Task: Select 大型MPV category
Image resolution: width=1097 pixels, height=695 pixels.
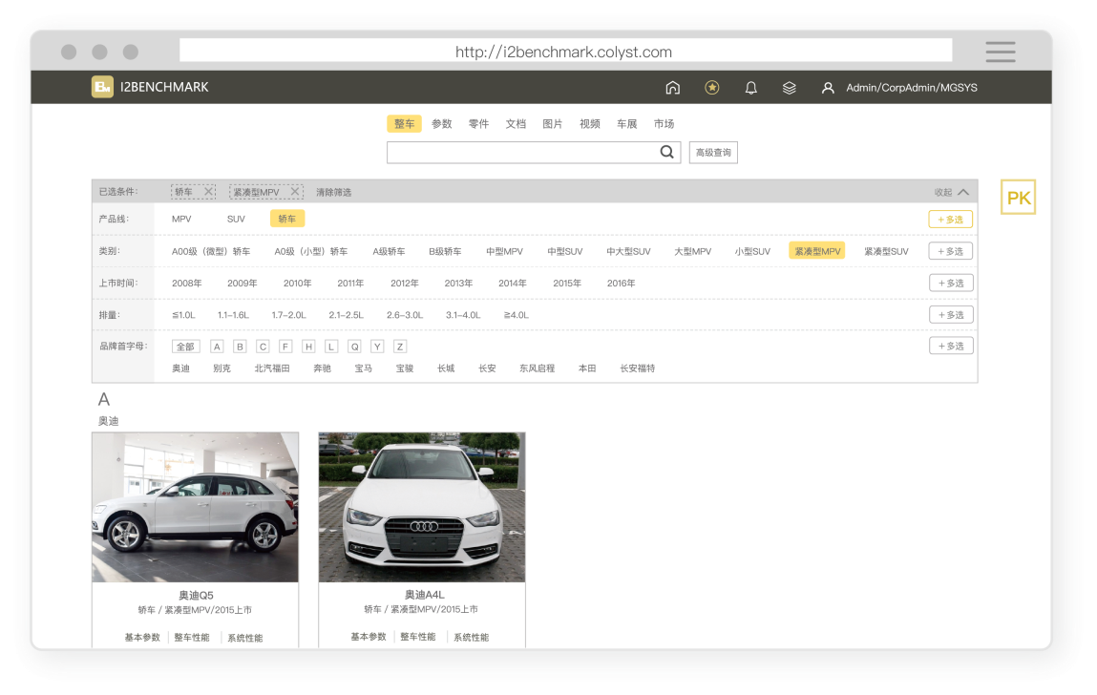Action: [692, 251]
